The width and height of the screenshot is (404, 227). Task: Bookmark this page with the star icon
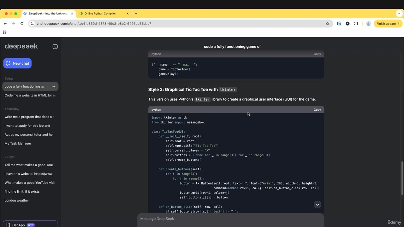click(327, 24)
